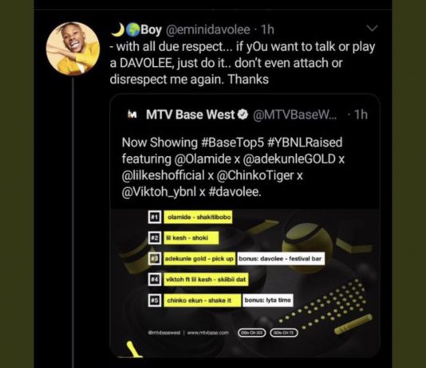Click the globe emoji beside Boy
This screenshot has width=426, height=368.
click(133, 29)
